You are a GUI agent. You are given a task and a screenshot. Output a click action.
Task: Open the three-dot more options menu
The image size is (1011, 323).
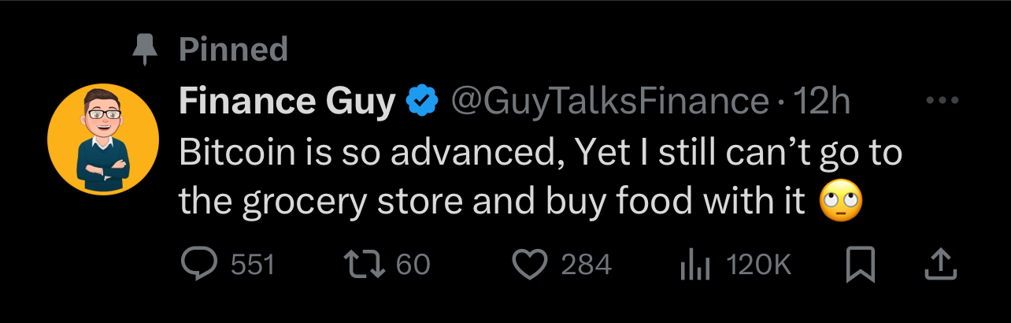click(941, 102)
